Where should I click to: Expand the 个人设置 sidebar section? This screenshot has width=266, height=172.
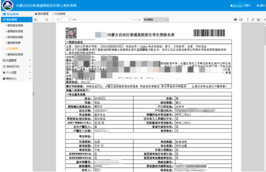[x=16, y=72]
